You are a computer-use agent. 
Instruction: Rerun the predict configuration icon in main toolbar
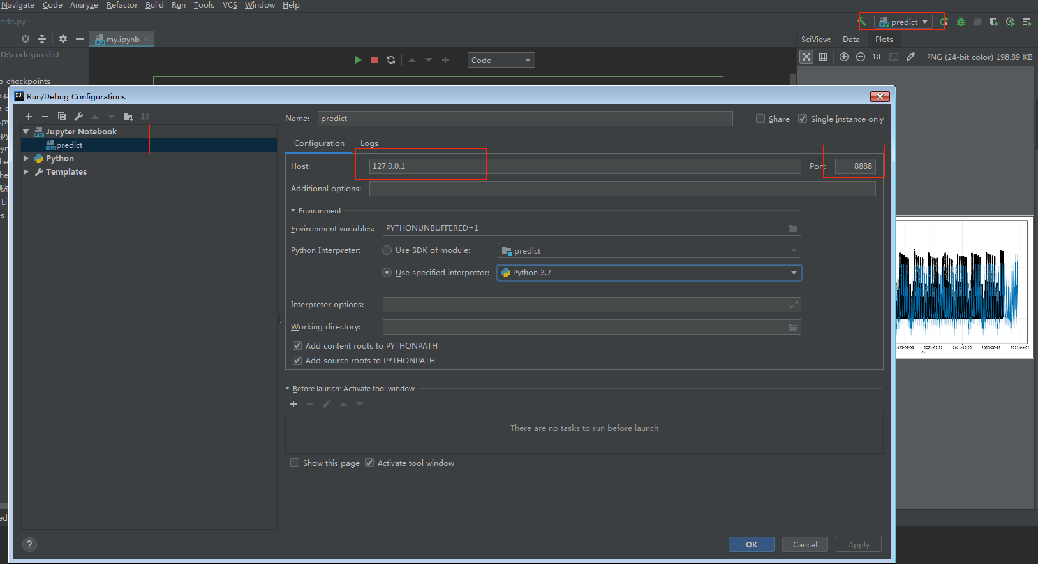944,22
